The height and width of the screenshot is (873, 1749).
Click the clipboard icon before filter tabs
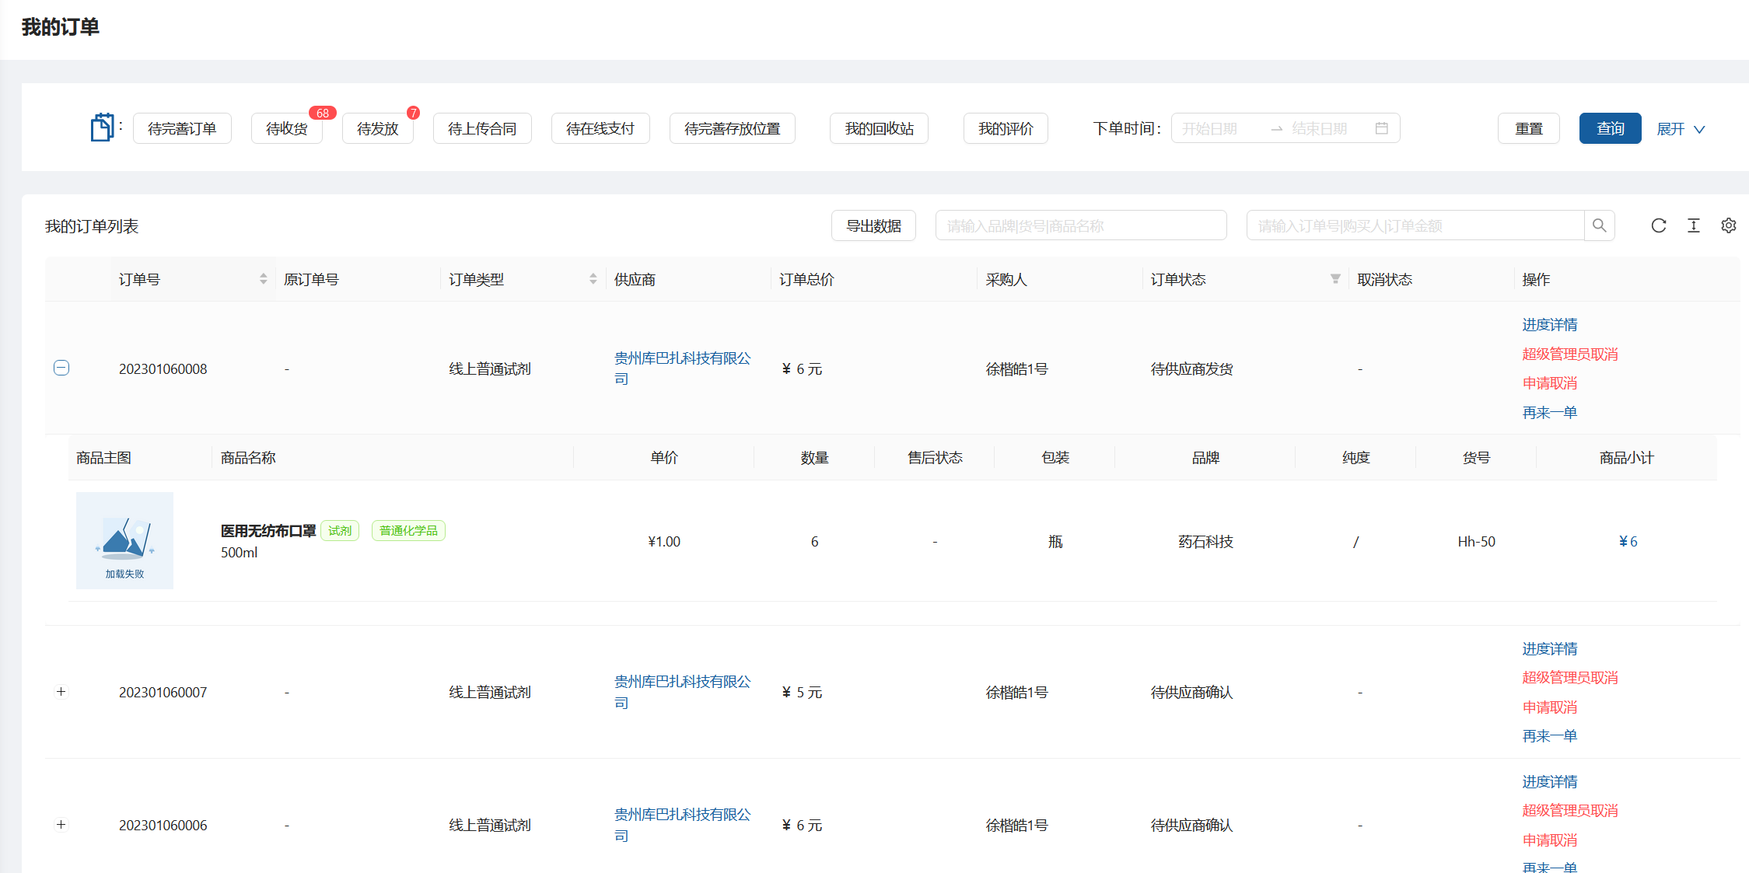pyautogui.click(x=102, y=127)
